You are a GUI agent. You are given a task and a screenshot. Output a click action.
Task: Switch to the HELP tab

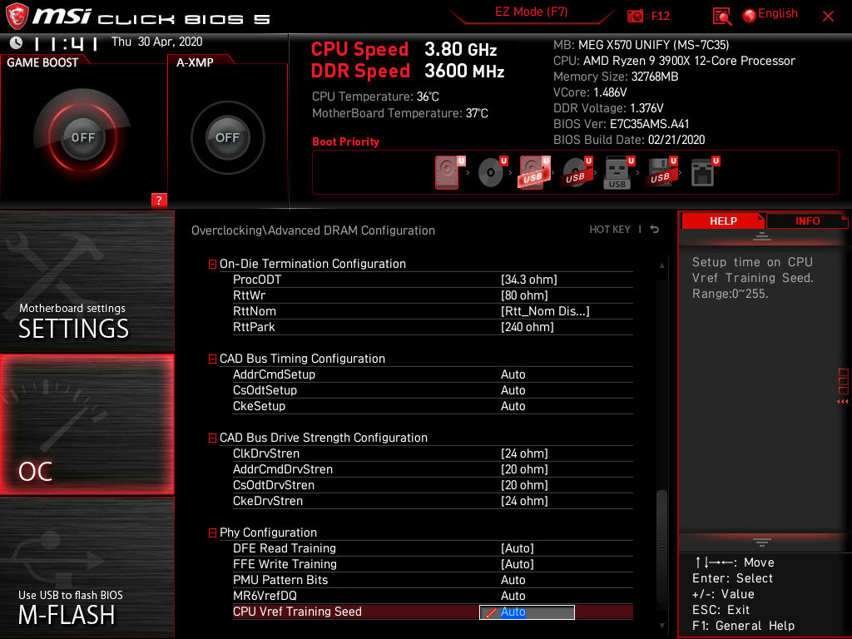[x=723, y=221]
